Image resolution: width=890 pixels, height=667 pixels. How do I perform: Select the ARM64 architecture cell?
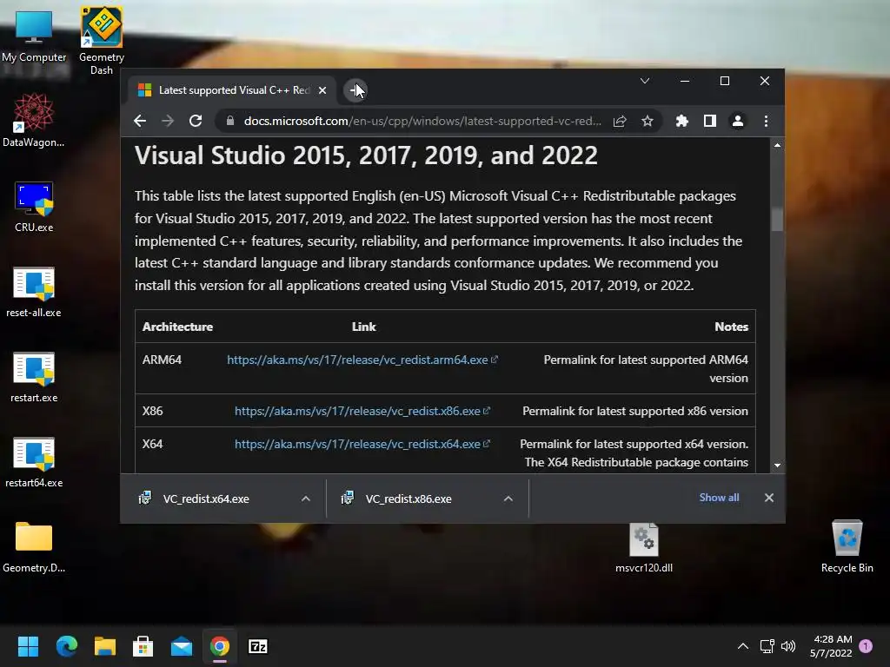tap(162, 360)
